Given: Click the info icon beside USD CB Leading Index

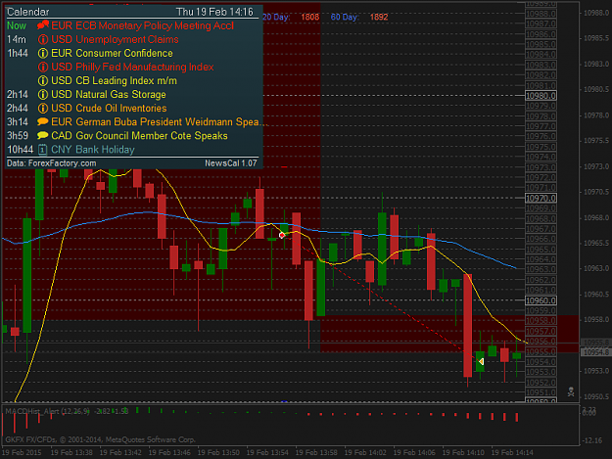Looking at the screenshot, I should click(x=43, y=80).
